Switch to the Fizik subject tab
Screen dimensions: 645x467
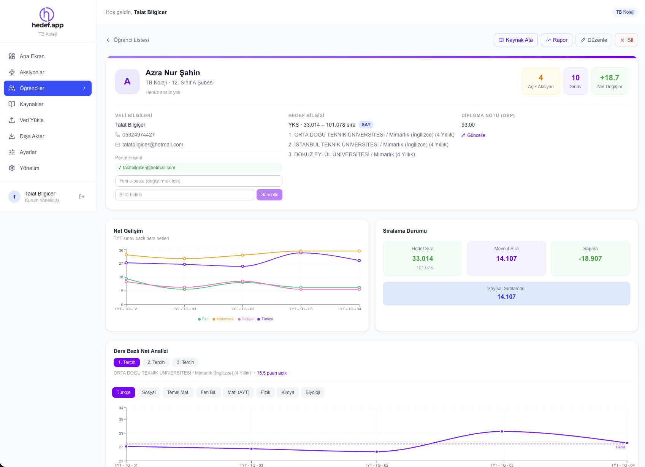(265, 392)
